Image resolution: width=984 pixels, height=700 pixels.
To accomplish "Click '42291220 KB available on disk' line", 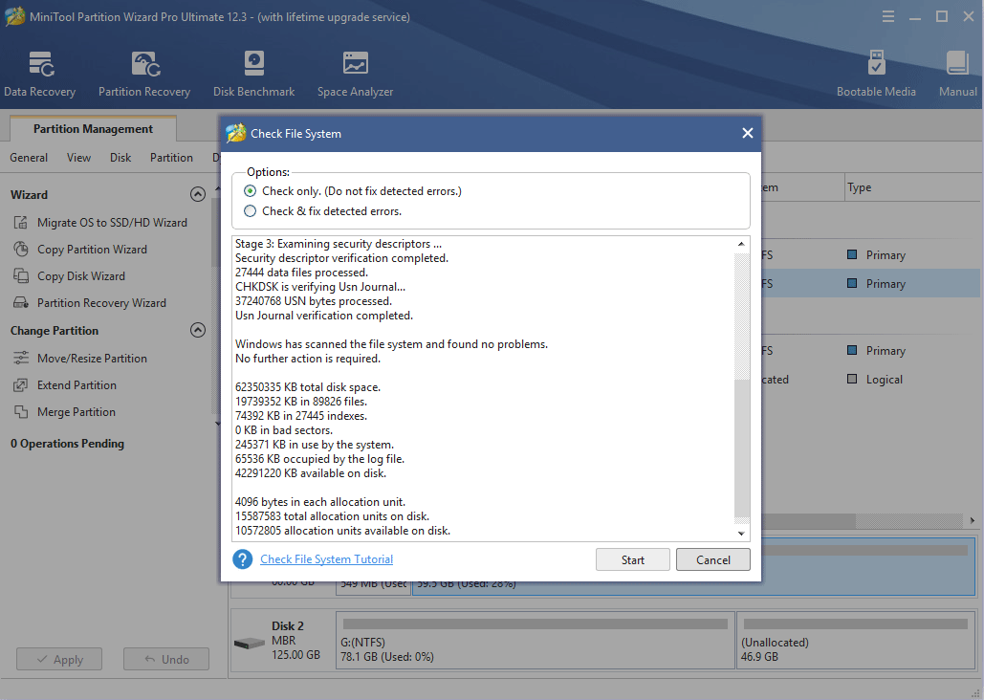I will point(311,472).
